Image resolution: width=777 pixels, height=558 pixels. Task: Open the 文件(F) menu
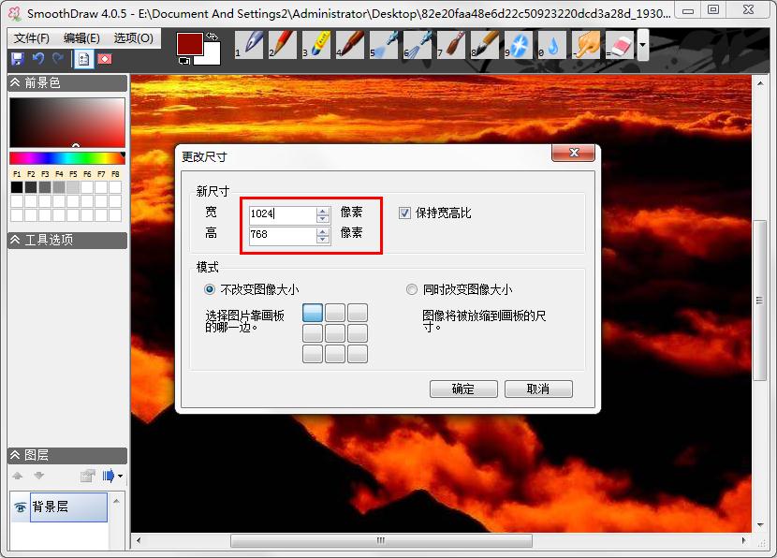[32, 38]
